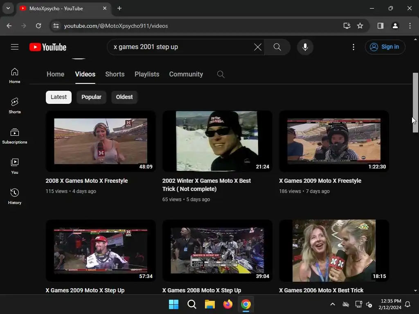
Task: Switch to the channel Shorts tab
Action: 115,74
